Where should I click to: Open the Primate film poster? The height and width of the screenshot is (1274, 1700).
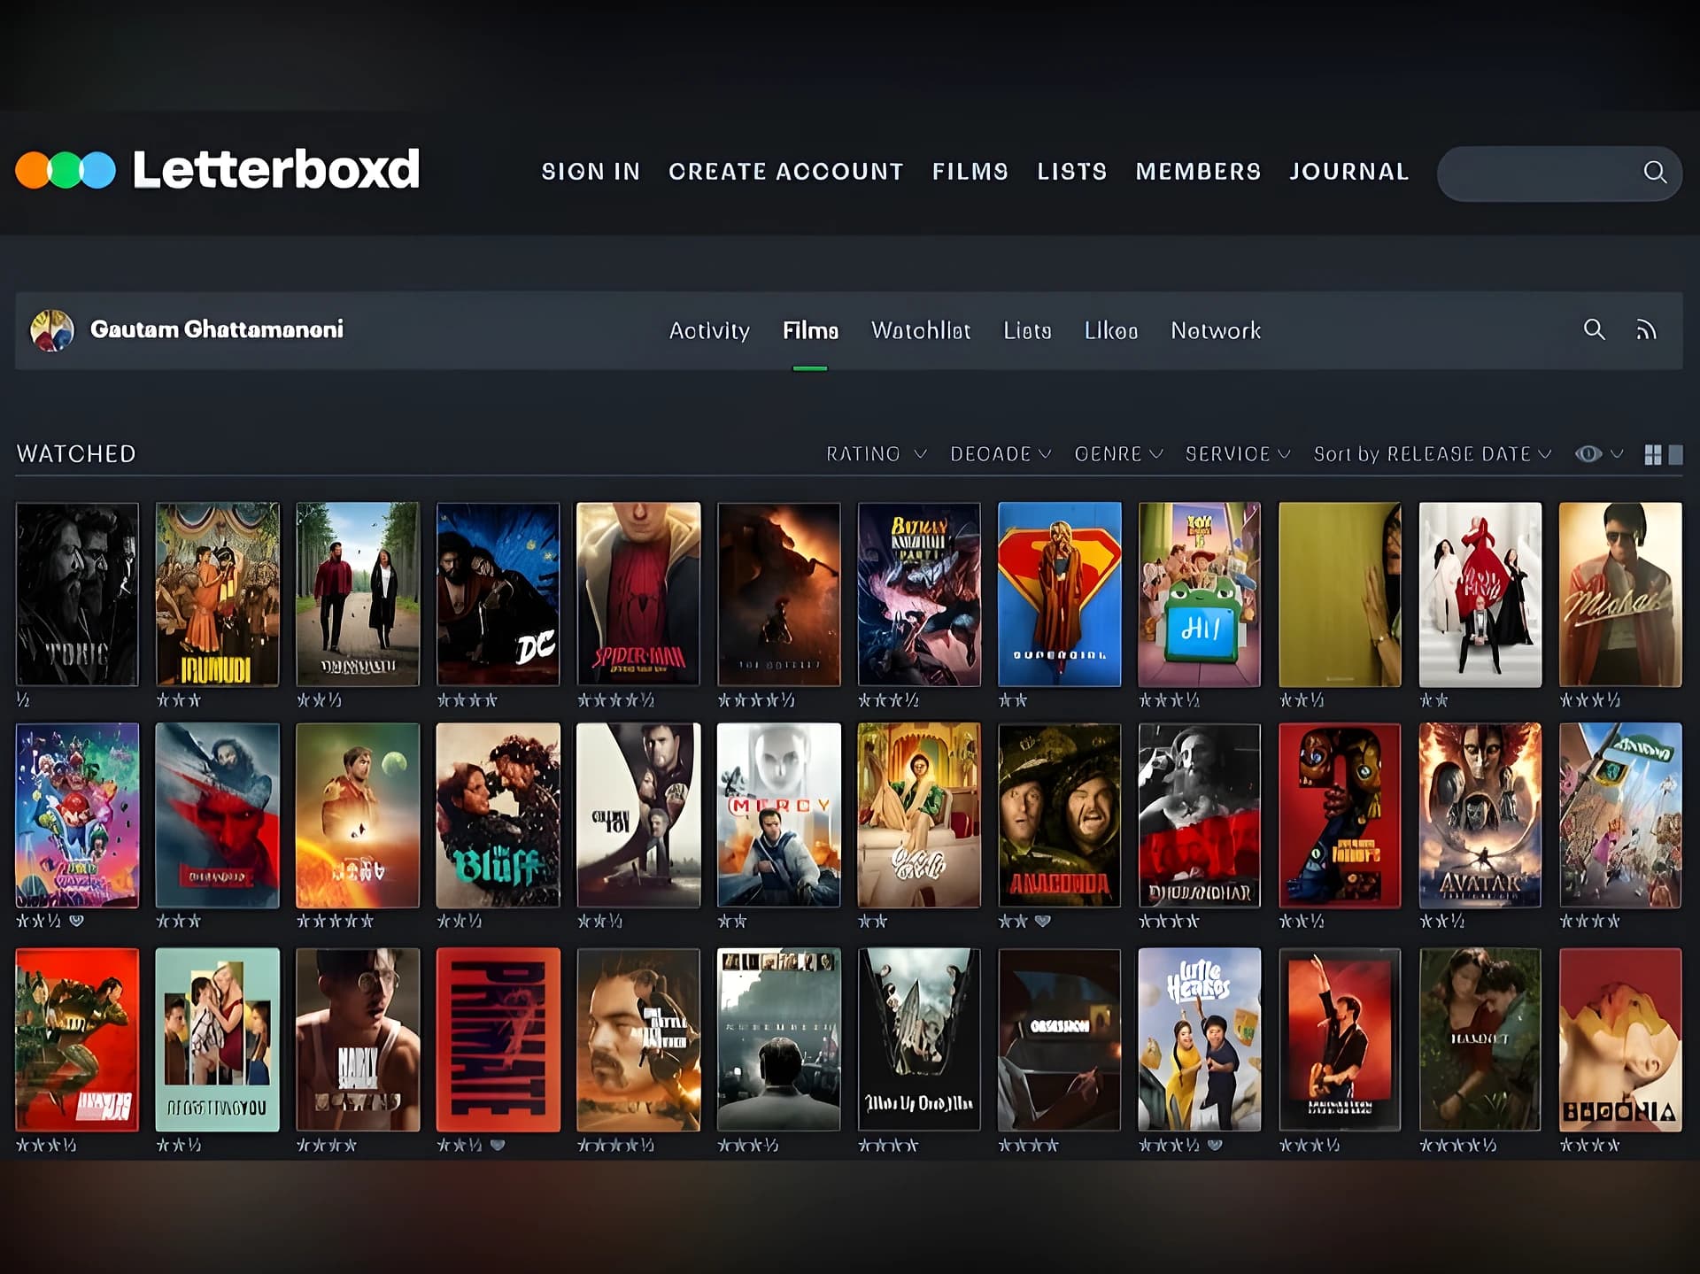(498, 1039)
